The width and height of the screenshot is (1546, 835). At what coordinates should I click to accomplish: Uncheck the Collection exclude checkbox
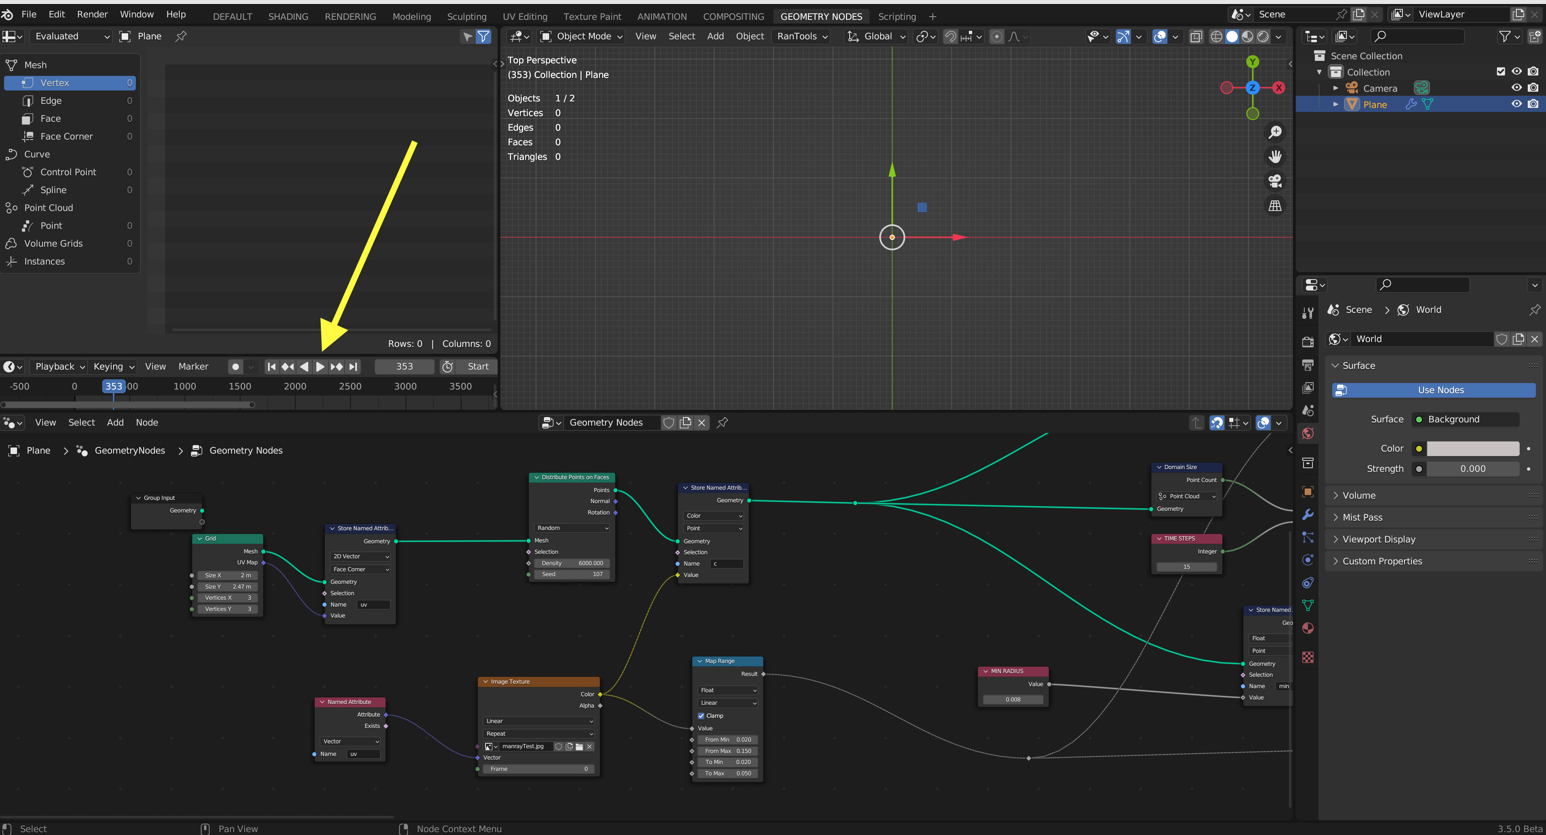click(1501, 71)
